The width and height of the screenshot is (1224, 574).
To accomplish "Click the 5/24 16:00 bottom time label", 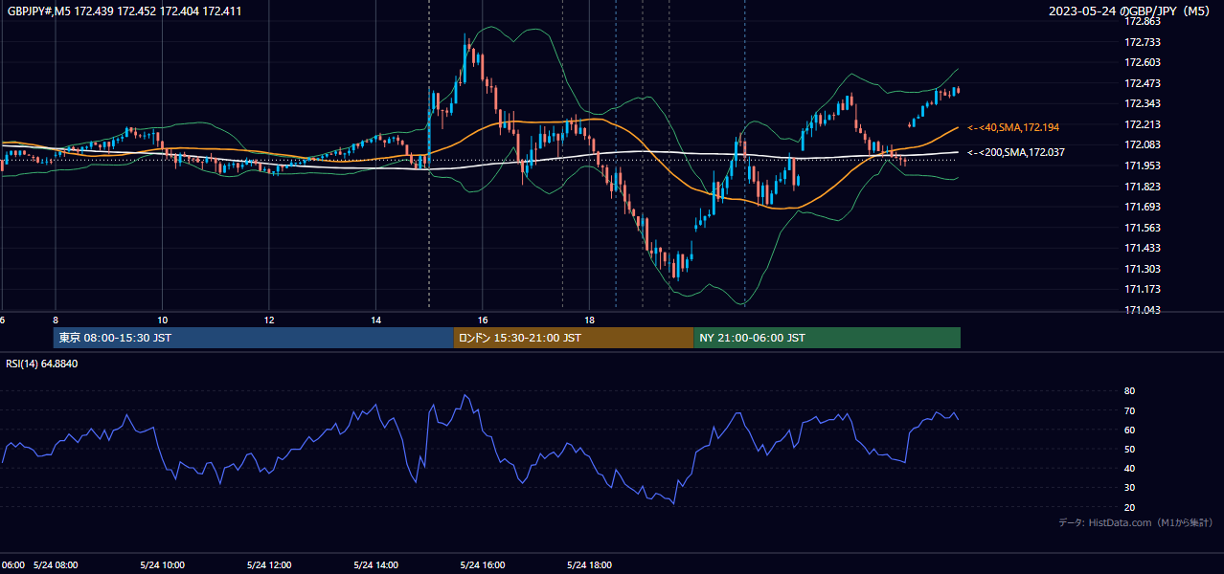I will click(x=483, y=565).
